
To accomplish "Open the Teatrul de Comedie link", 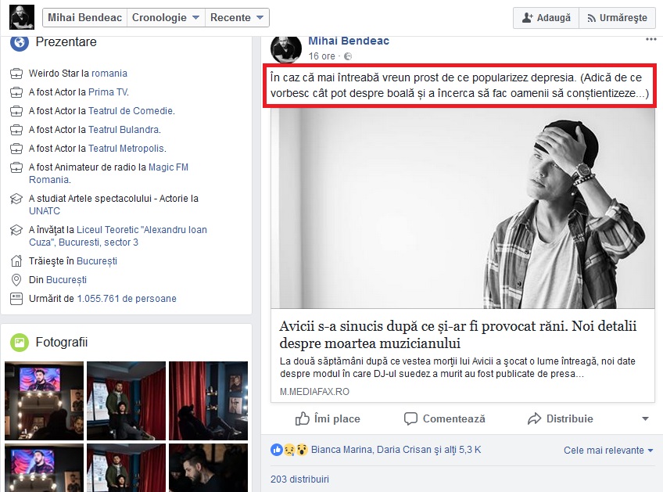I will [x=130, y=111].
